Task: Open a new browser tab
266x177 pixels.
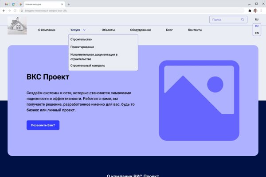Action: 69,4
